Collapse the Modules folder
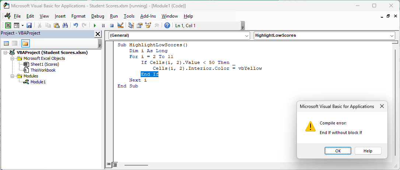400x170 pixels. [12, 76]
